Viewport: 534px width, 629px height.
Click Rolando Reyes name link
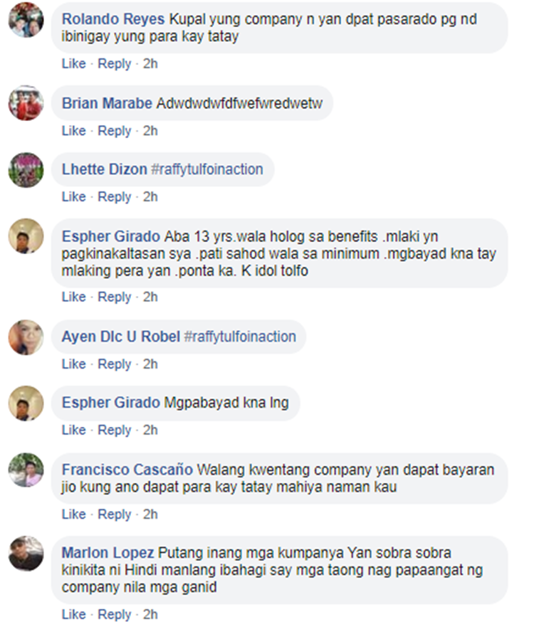coord(112,18)
